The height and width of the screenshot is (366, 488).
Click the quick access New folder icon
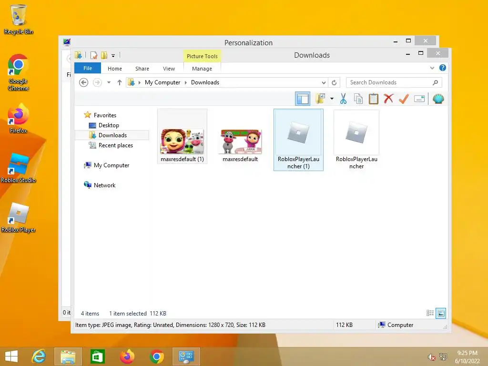104,55
